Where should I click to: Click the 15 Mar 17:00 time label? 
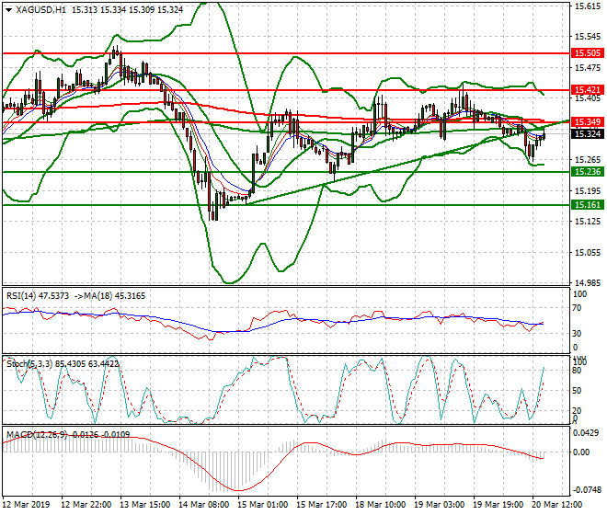point(321,505)
